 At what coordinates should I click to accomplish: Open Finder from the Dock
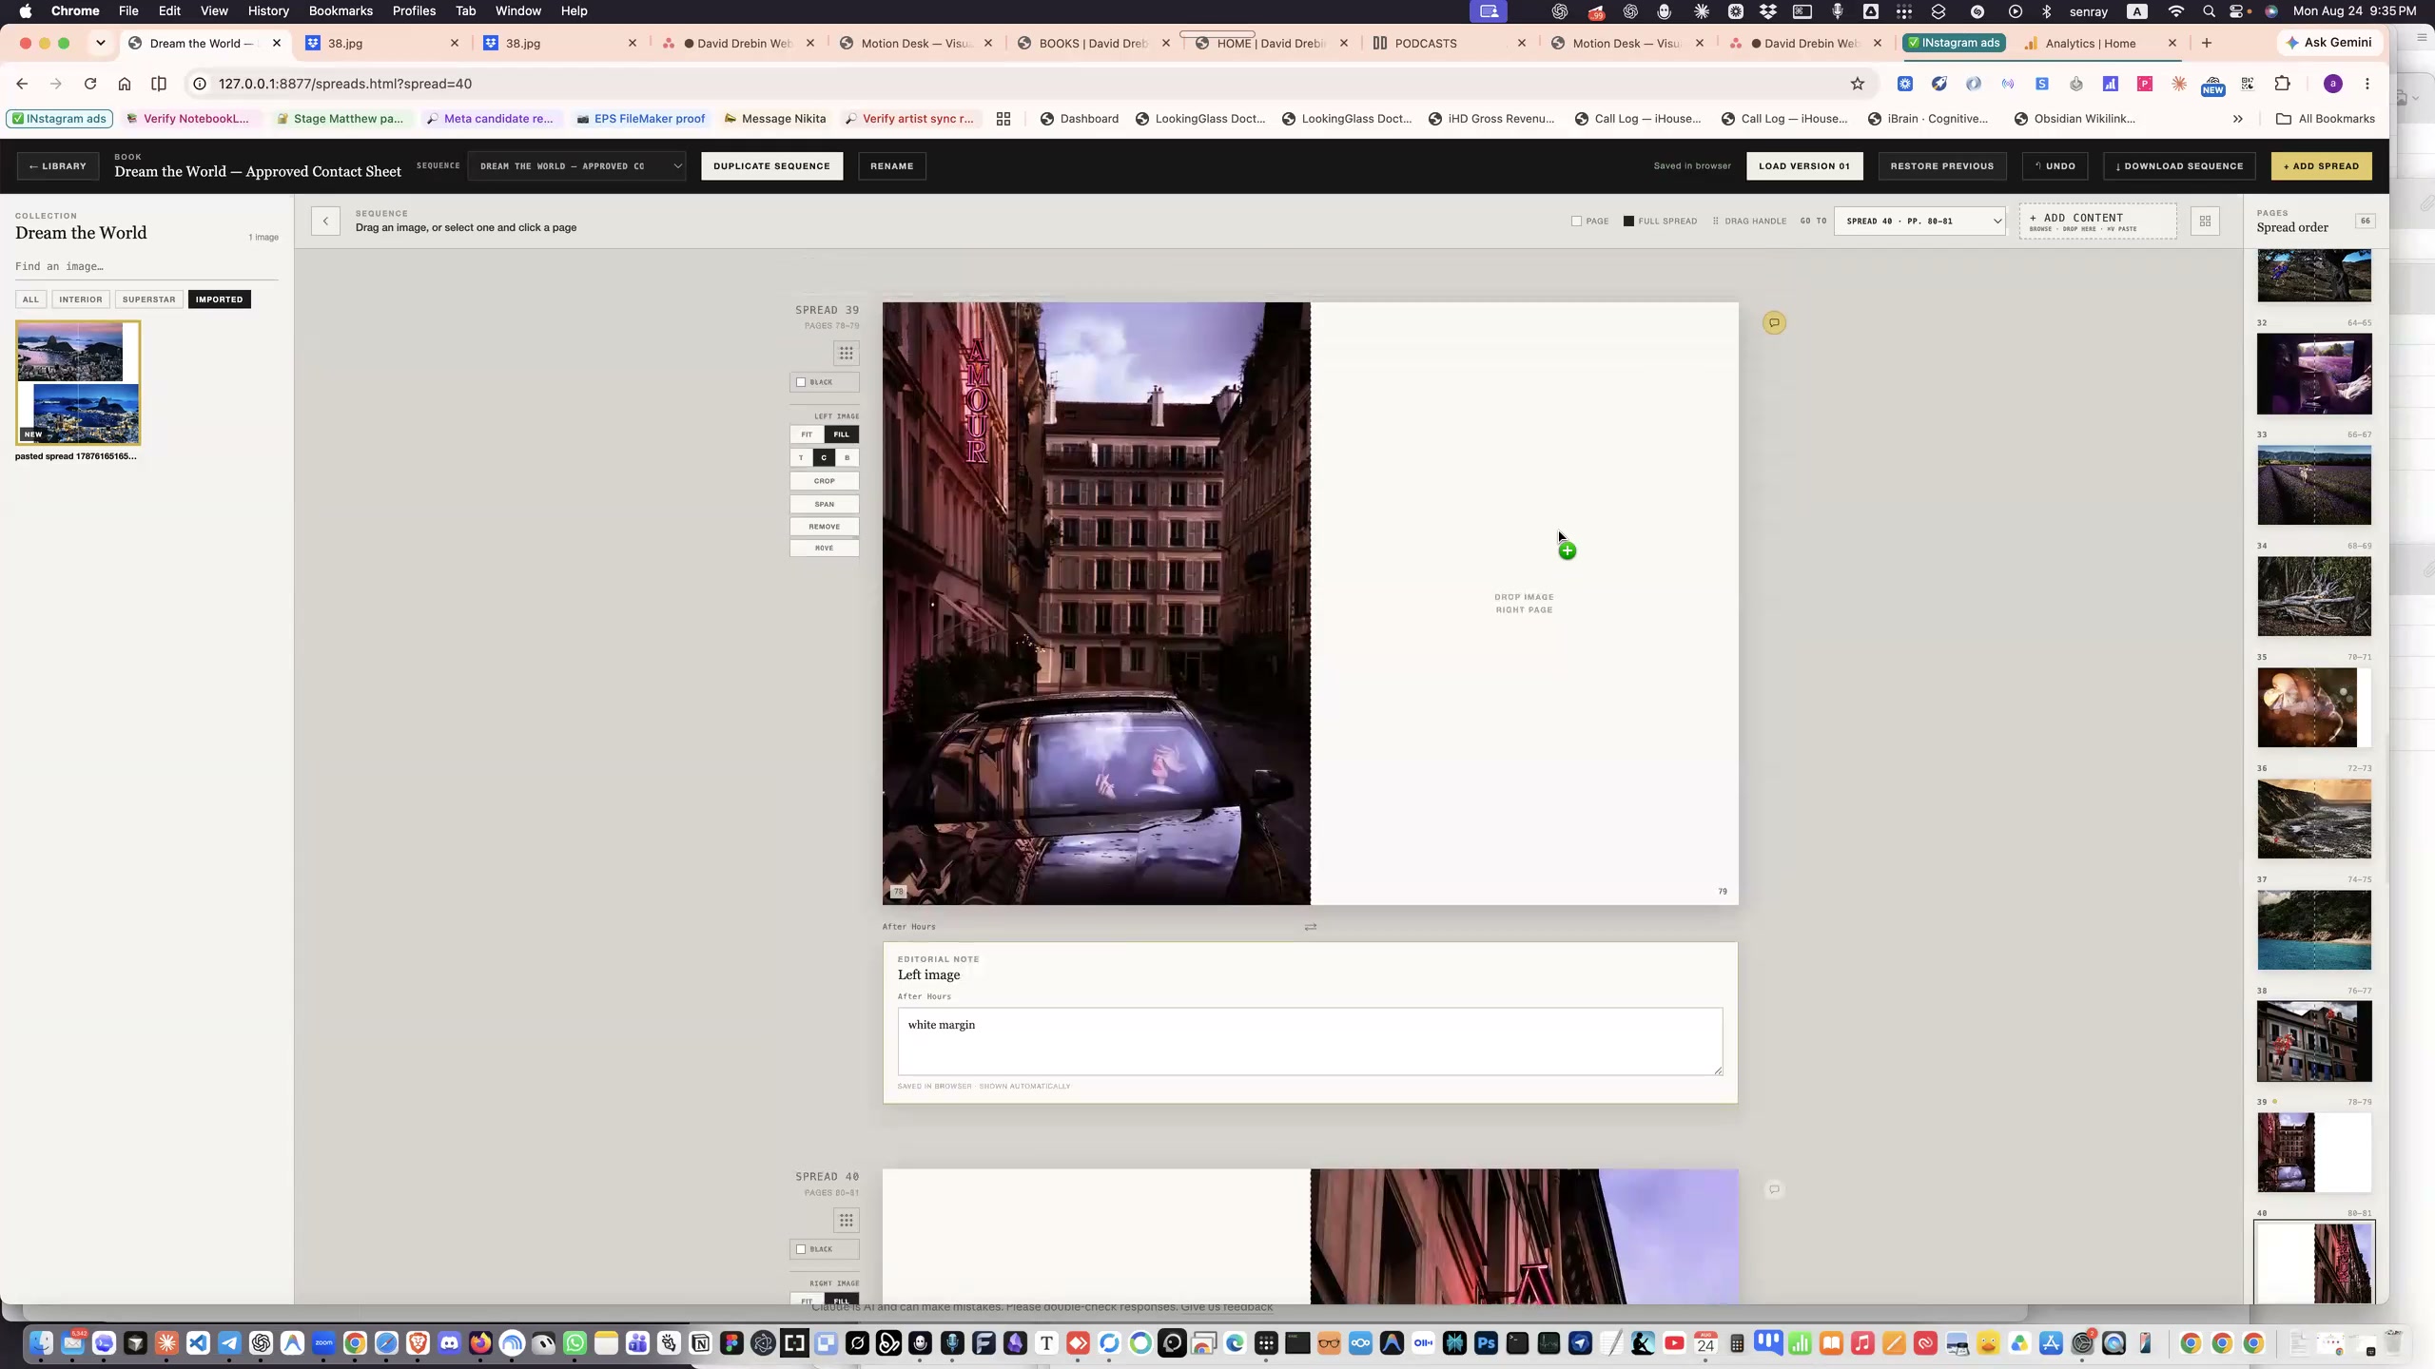[x=41, y=1343]
